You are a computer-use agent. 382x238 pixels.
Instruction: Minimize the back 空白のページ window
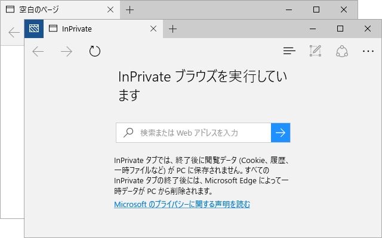[289, 10]
